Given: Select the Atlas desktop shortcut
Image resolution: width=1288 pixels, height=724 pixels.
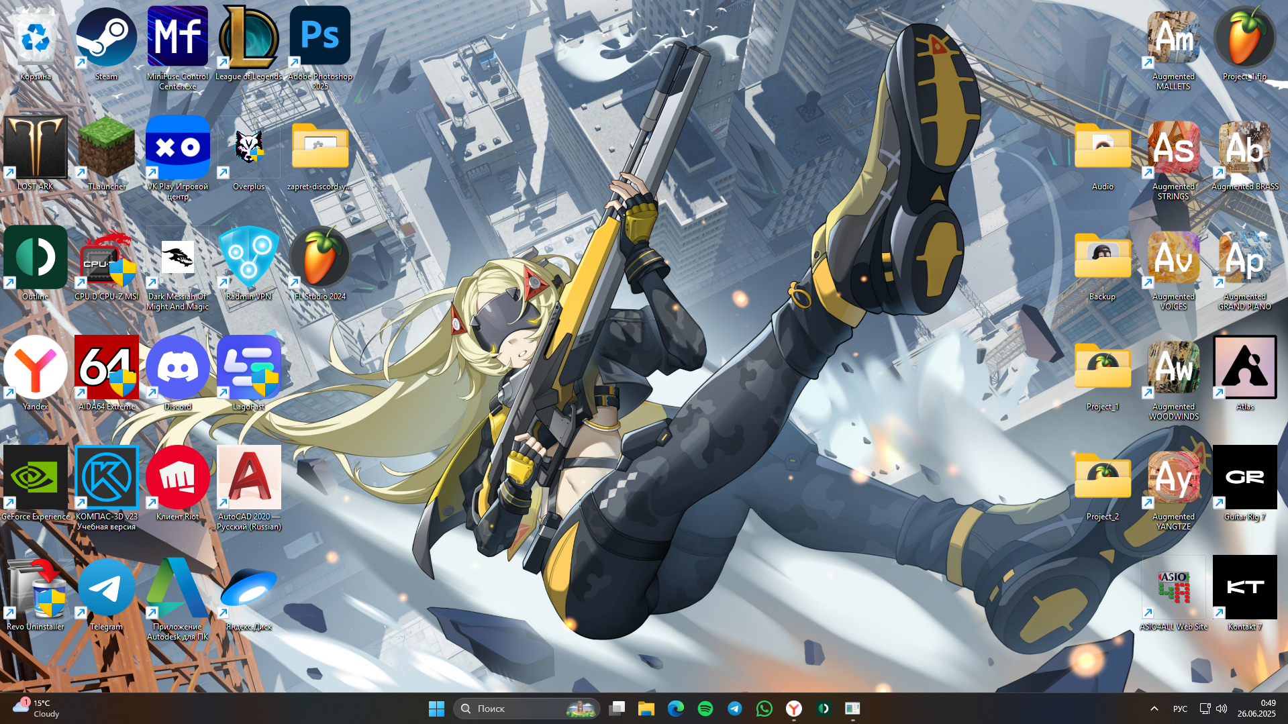Looking at the screenshot, I should (x=1245, y=374).
